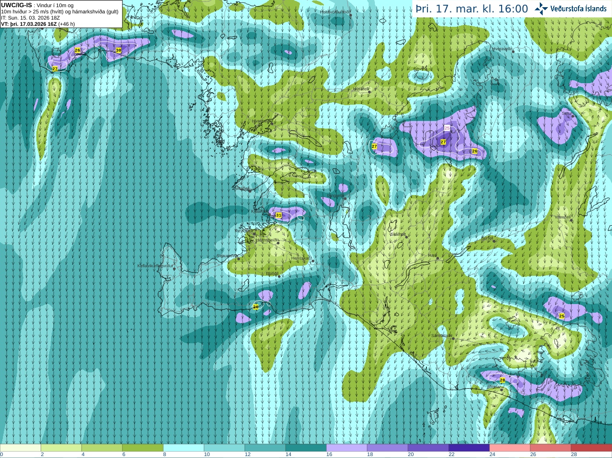Click the 20–22 m/s legend color swatch
Screen dimensions: 612x458
click(x=428, y=448)
